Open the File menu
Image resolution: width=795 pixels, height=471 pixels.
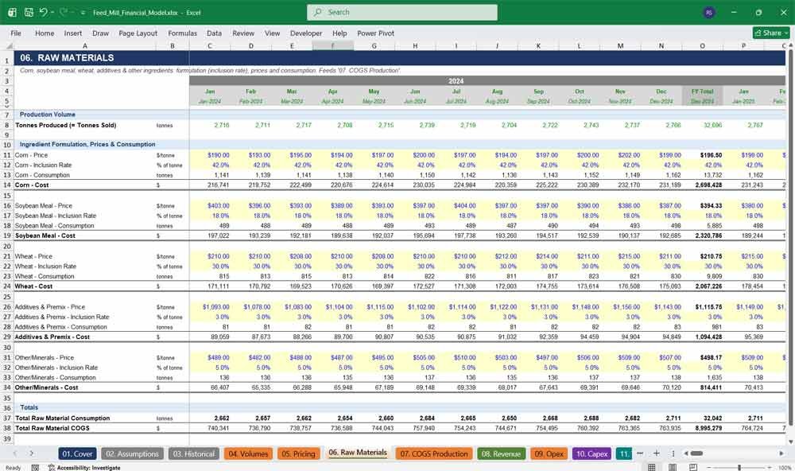coord(16,33)
